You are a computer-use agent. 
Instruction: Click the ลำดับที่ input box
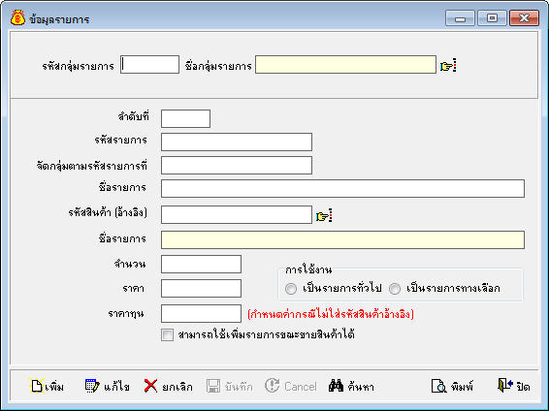click(x=185, y=118)
